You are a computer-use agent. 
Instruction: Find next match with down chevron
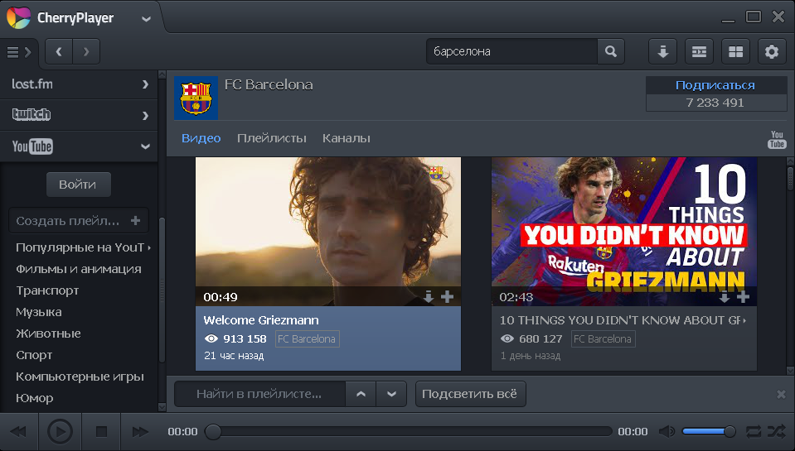[391, 394]
